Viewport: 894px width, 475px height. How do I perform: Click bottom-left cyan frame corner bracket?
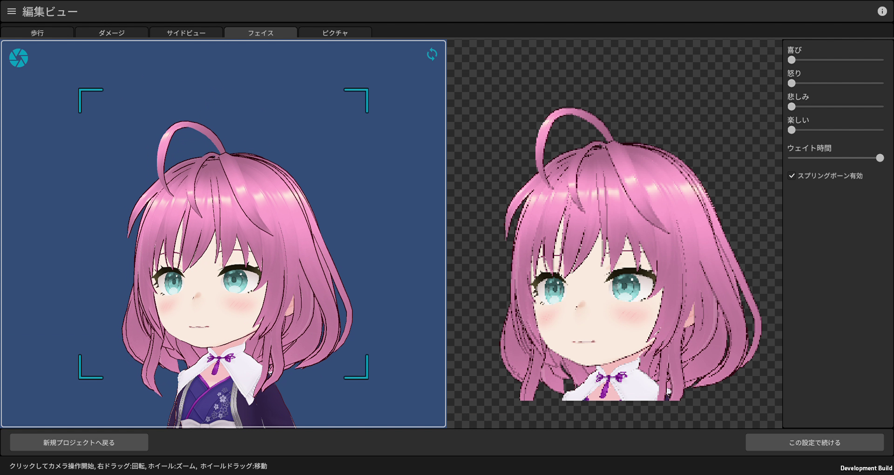[90, 367]
